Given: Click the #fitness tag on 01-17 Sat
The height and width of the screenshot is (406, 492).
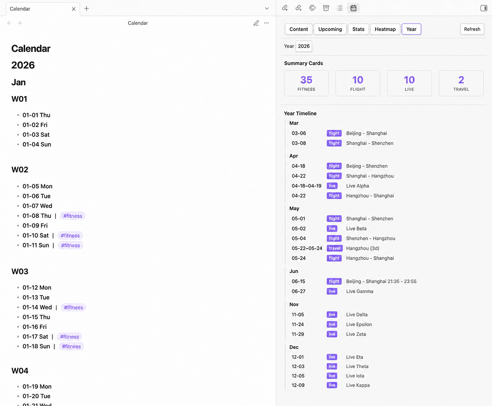Looking at the screenshot, I should click(x=69, y=337).
